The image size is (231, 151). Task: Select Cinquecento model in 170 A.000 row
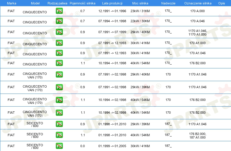(x=35, y=12)
